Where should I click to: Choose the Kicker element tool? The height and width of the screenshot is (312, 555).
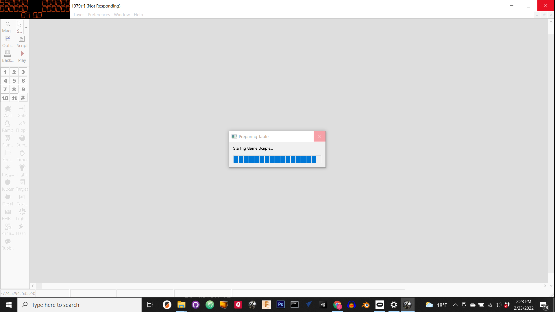click(8, 185)
